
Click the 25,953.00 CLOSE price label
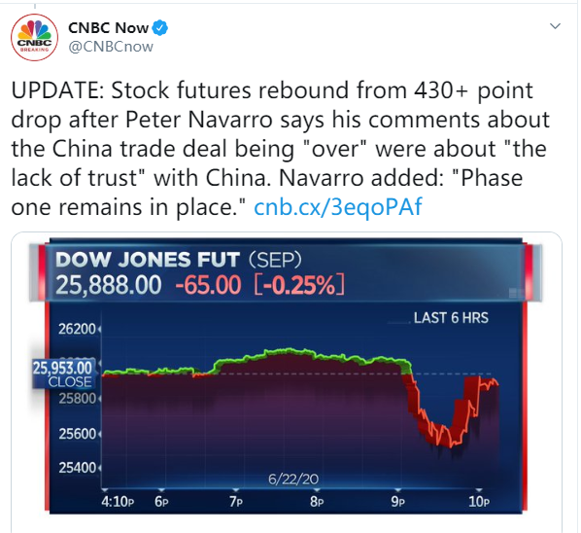62,374
